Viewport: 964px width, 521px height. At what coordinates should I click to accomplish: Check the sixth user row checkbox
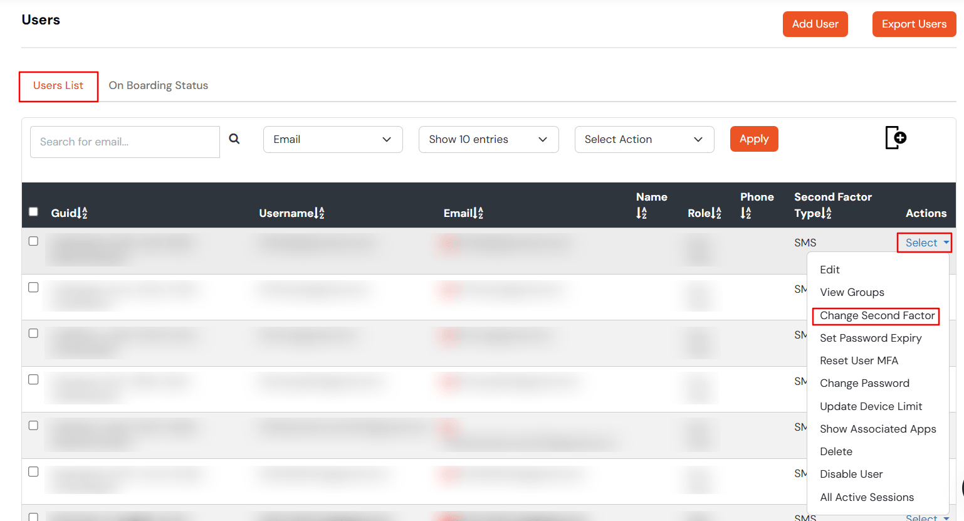pos(34,472)
